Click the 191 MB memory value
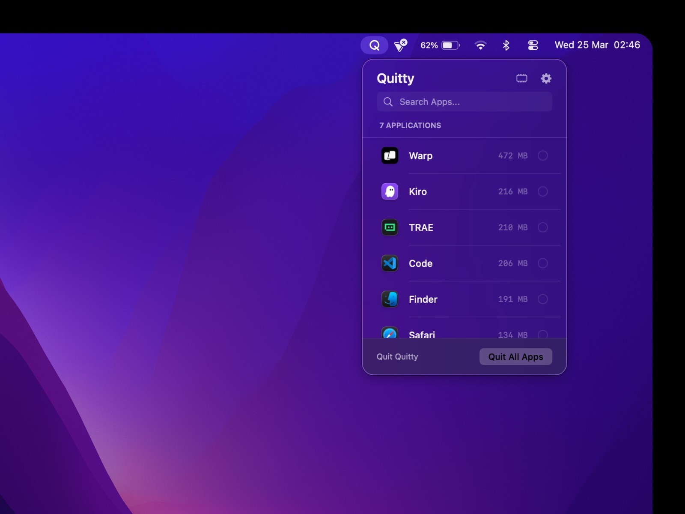This screenshot has height=514, width=685. pyautogui.click(x=513, y=299)
